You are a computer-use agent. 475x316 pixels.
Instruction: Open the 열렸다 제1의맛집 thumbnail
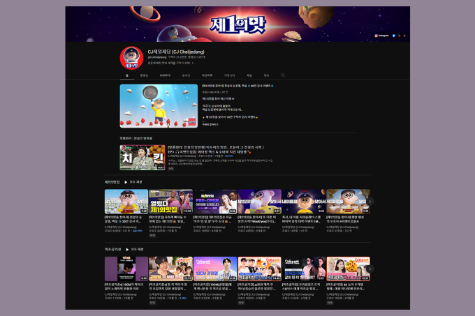point(171,202)
